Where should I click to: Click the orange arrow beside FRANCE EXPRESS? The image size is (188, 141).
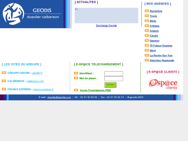pyautogui.click(x=4, y=89)
